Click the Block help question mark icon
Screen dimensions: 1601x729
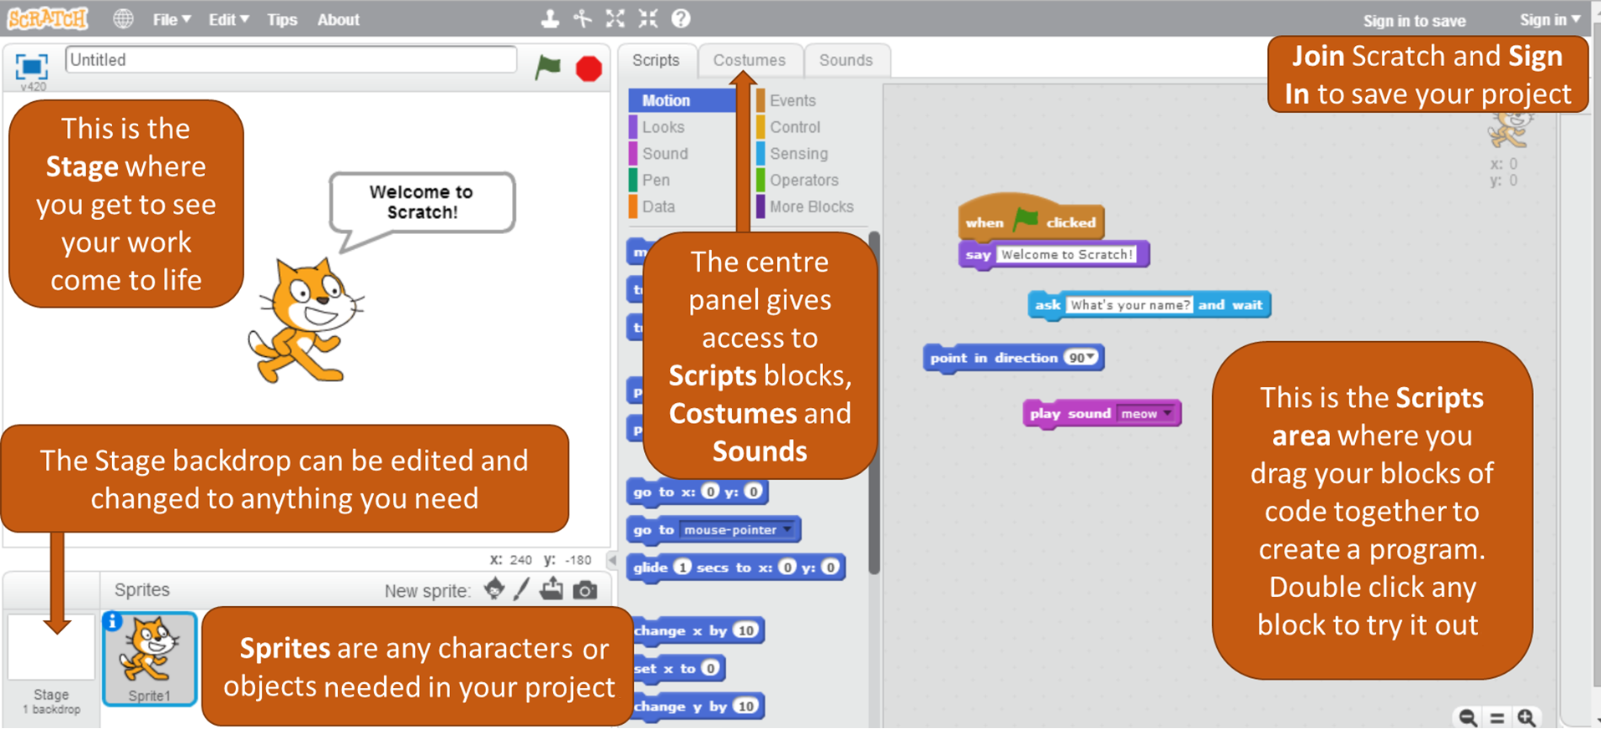click(x=681, y=18)
